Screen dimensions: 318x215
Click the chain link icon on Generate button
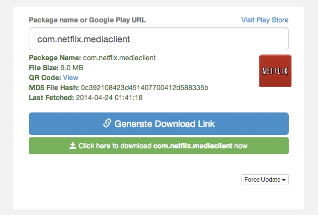coord(107,123)
